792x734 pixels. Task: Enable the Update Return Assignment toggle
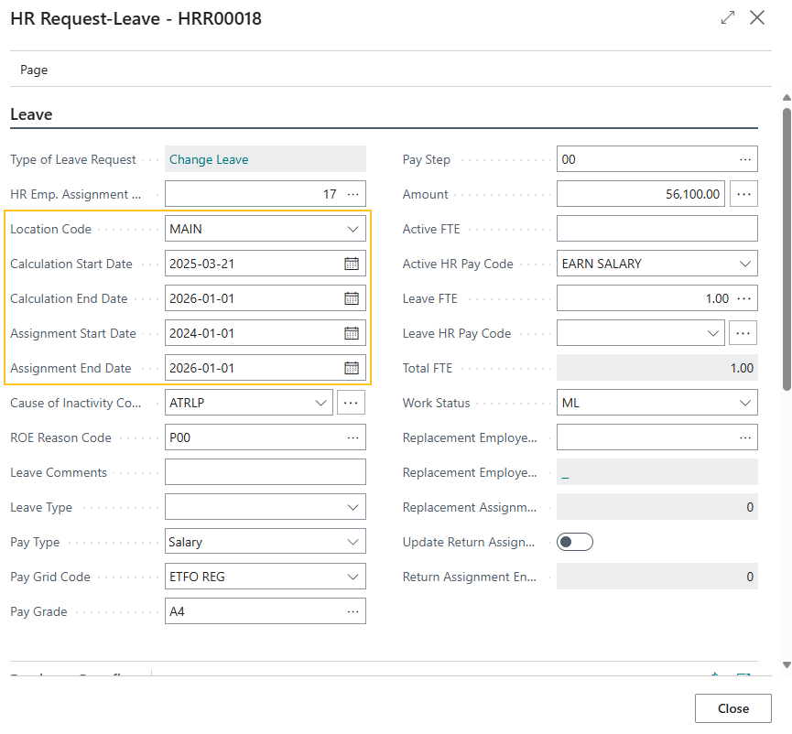pos(574,541)
